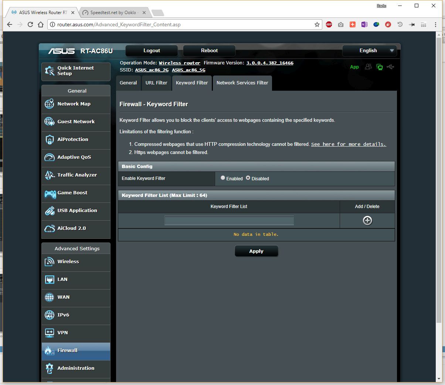This screenshot has height=385, width=445.
Task: Bookmark page with the star icon
Action: [317, 24]
